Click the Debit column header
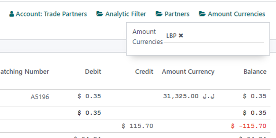Viewport: 276px width, 138px height. click(x=93, y=72)
